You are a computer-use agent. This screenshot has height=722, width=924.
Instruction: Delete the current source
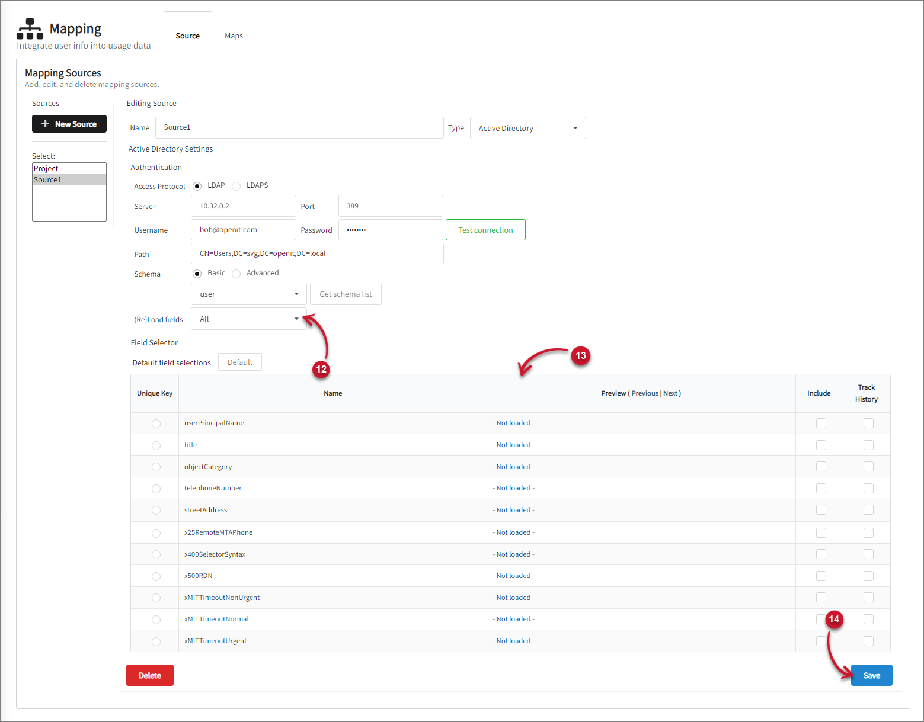pos(149,675)
